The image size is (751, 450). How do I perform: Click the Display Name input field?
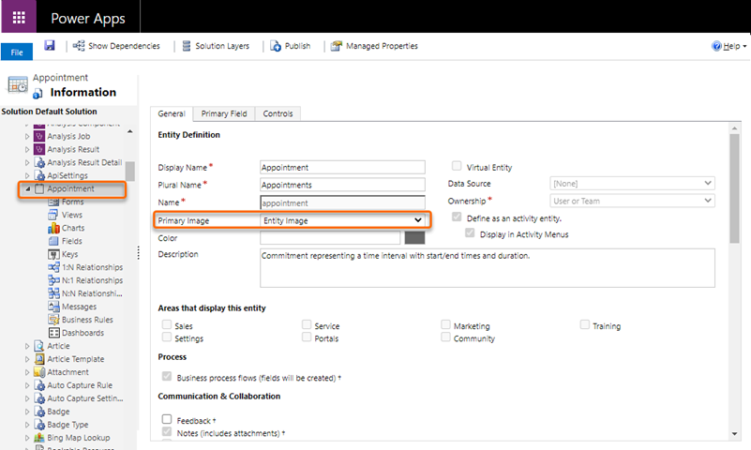(342, 168)
